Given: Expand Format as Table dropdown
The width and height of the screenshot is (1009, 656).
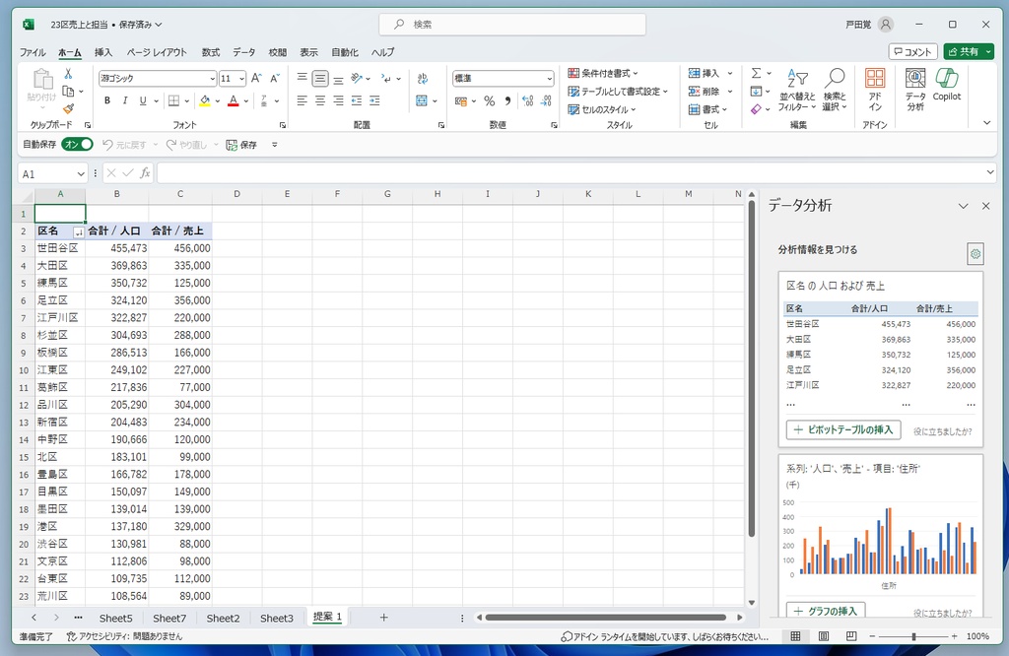Looking at the screenshot, I should [618, 92].
